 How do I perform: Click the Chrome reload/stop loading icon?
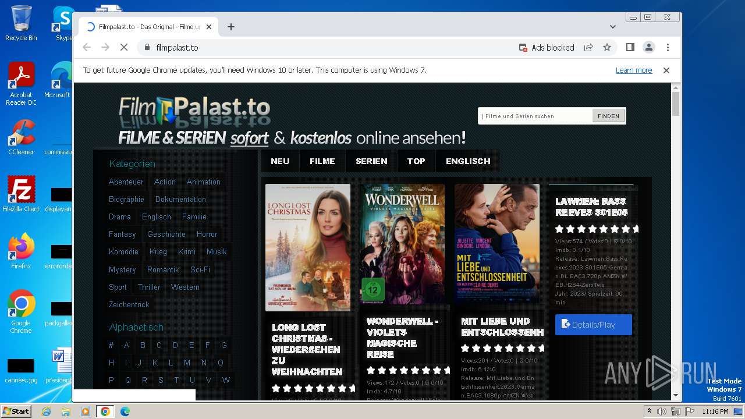click(x=124, y=48)
